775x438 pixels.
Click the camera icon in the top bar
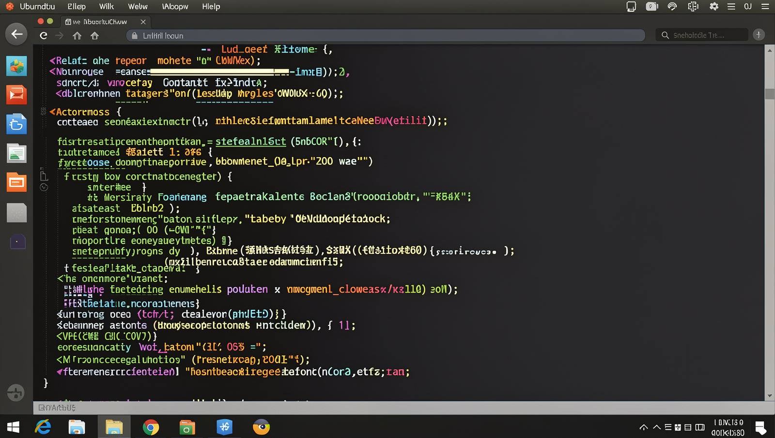[x=652, y=6]
